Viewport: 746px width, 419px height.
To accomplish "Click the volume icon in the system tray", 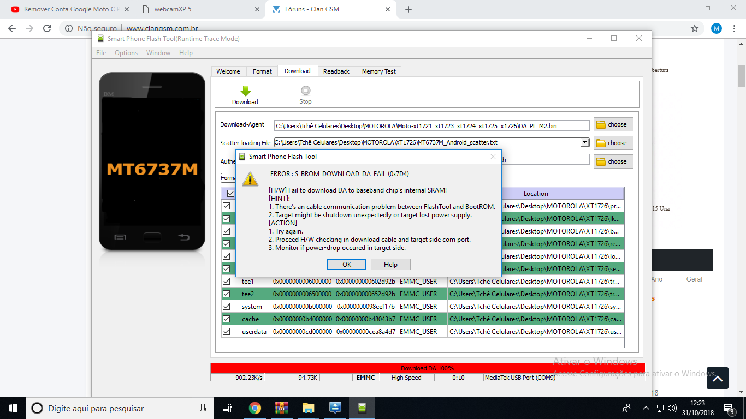I will tap(671, 408).
